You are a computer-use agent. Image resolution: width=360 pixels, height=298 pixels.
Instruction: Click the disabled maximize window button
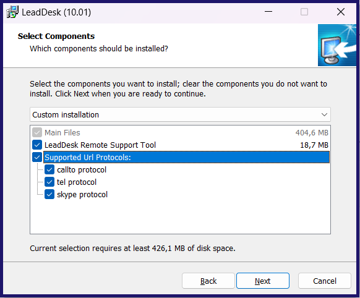point(304,12)
